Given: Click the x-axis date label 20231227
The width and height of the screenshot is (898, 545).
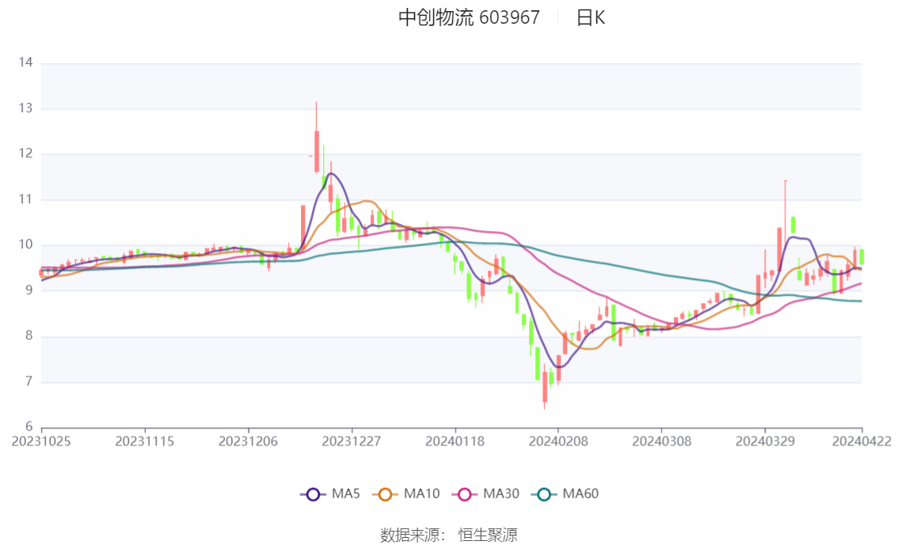Looking at the screenshot, I should point(351,441).
